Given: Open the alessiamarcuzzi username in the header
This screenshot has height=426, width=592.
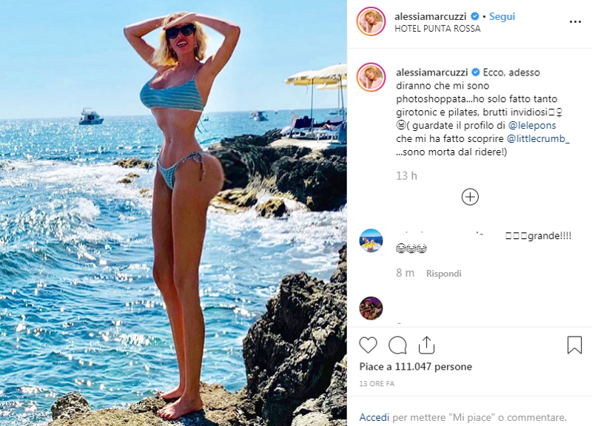Looking at the screenshot, I should click(431, 16).
